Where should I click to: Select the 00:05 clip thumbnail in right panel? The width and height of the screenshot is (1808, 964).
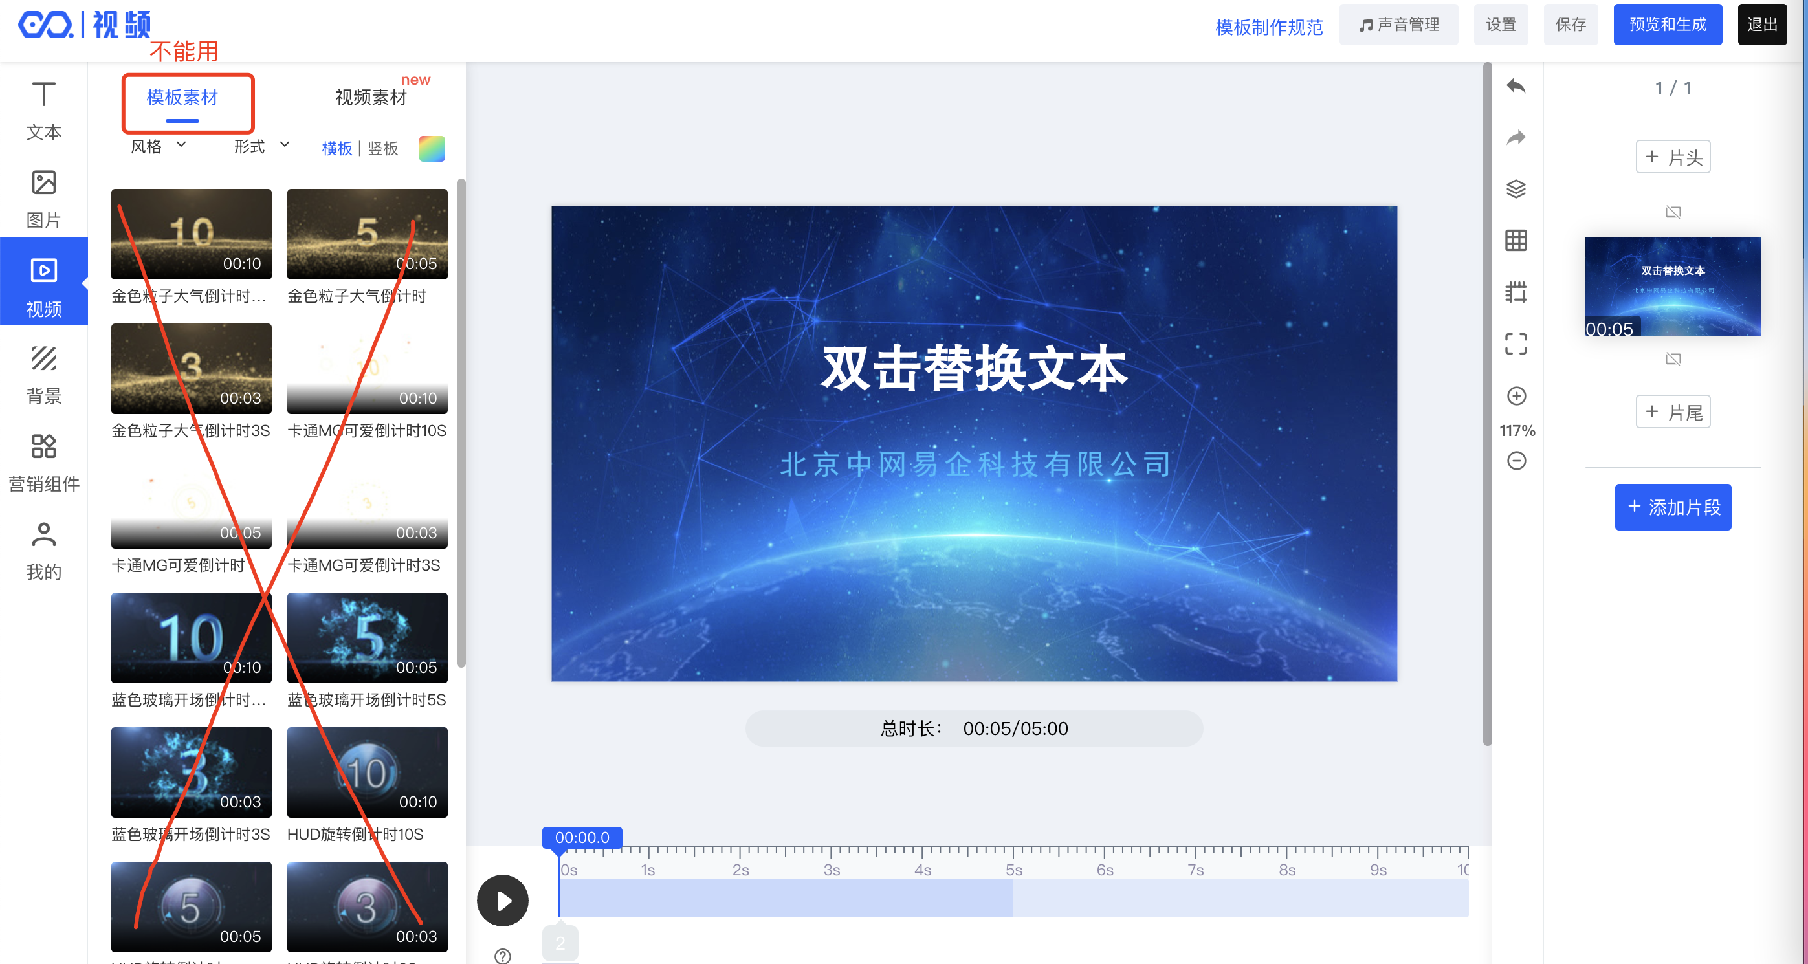1673,286
